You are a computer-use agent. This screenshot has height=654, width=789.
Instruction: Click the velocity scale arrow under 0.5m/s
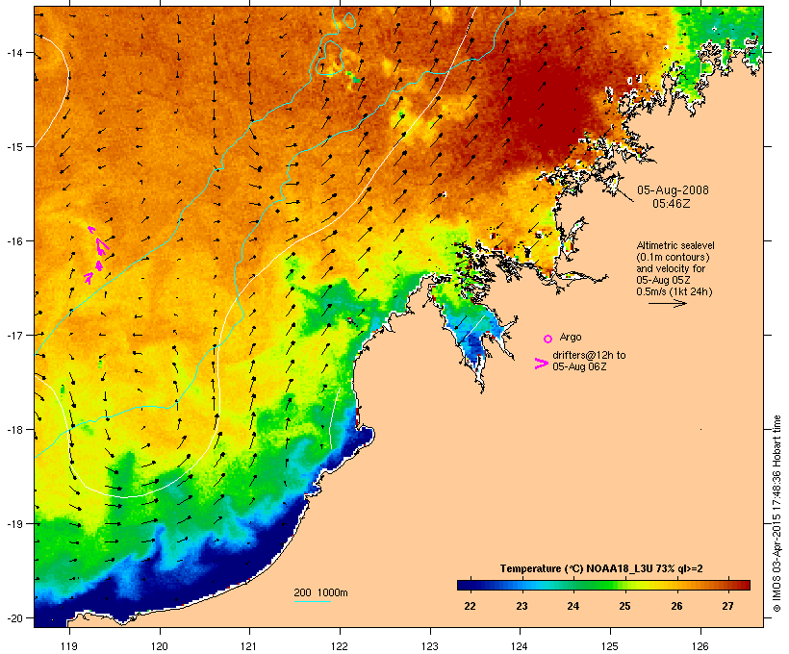pos(667,303)
